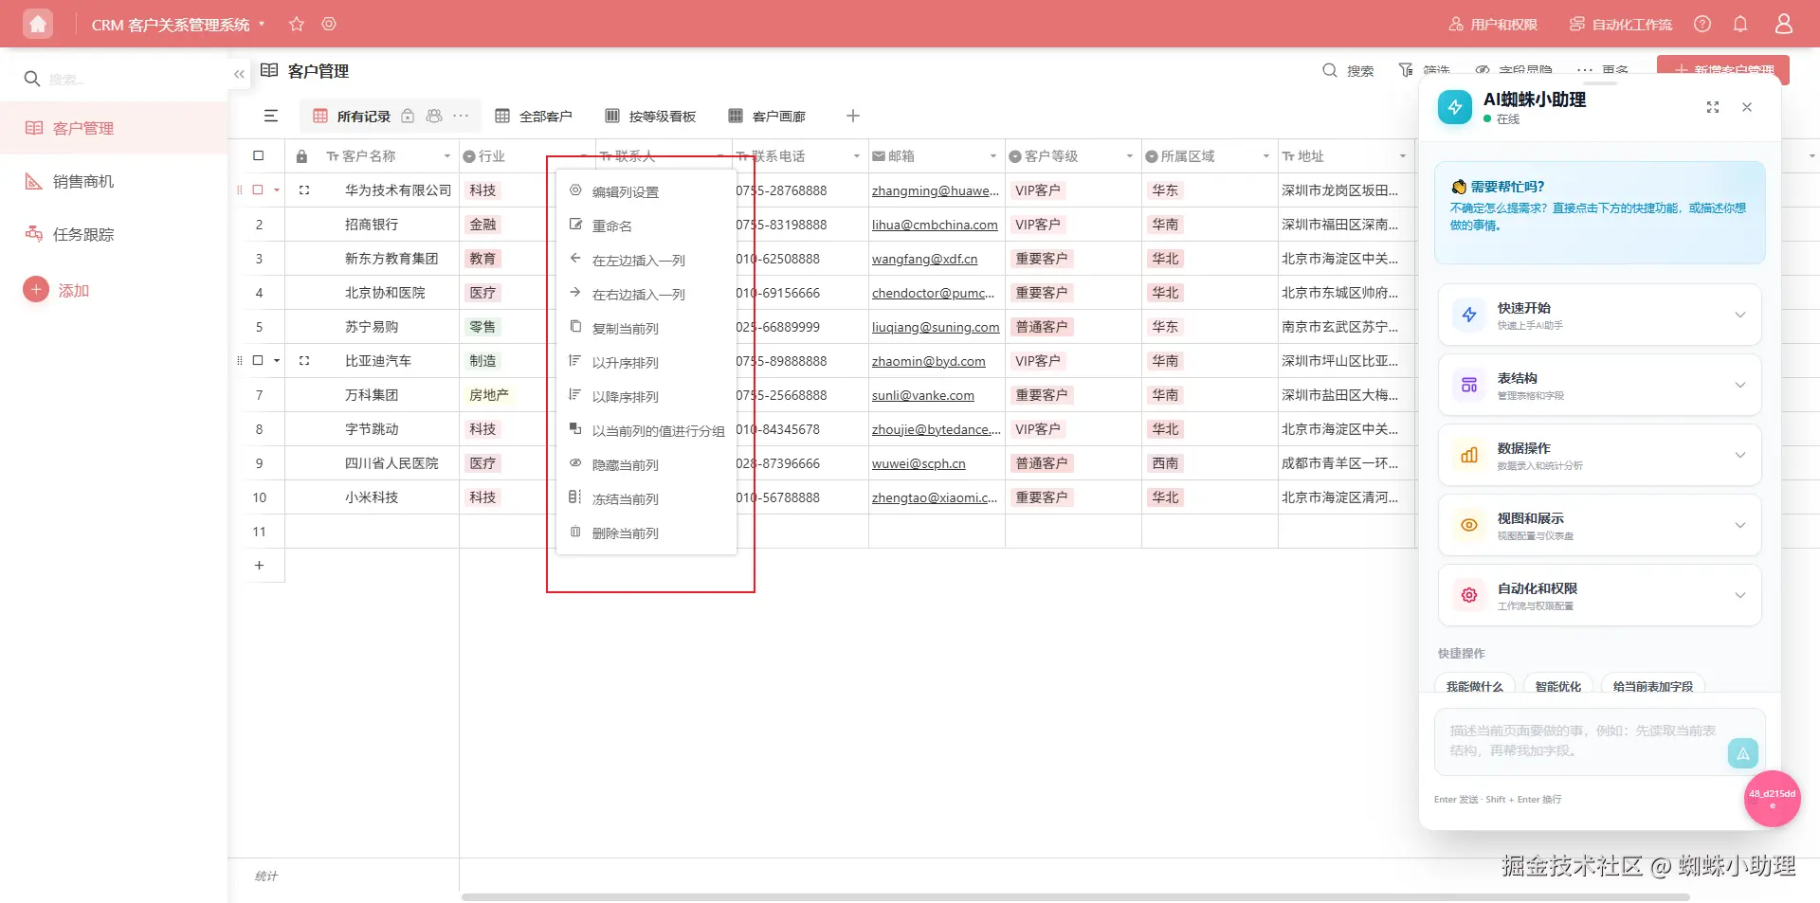Viewport: 1820px width, 903px height.
Task: Select 在右边插入一列 menu item
Action: [646, 294]
